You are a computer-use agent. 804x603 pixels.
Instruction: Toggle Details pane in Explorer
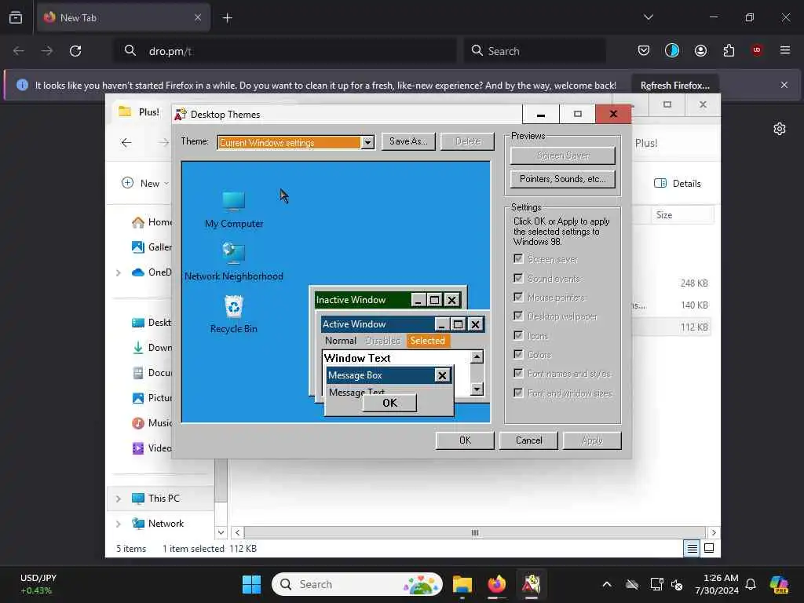678,184
